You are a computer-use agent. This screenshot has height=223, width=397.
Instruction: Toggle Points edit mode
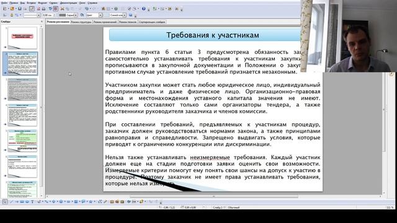[100, 201]
